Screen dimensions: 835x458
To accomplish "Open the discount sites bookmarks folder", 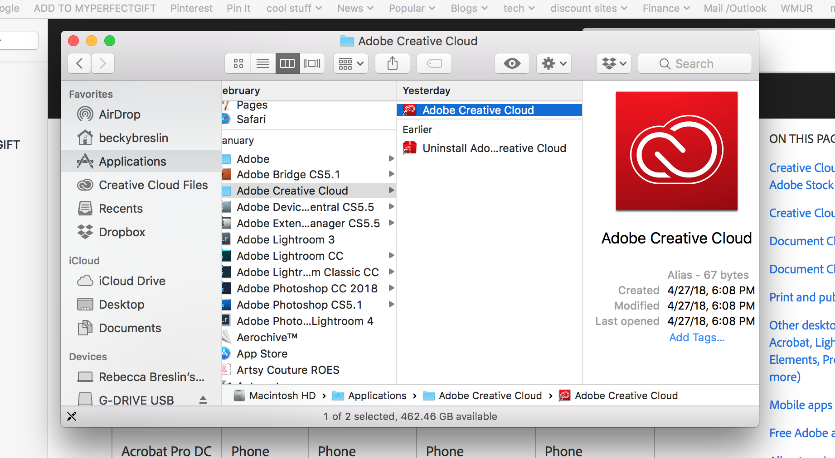I will [x=589, y=8].
